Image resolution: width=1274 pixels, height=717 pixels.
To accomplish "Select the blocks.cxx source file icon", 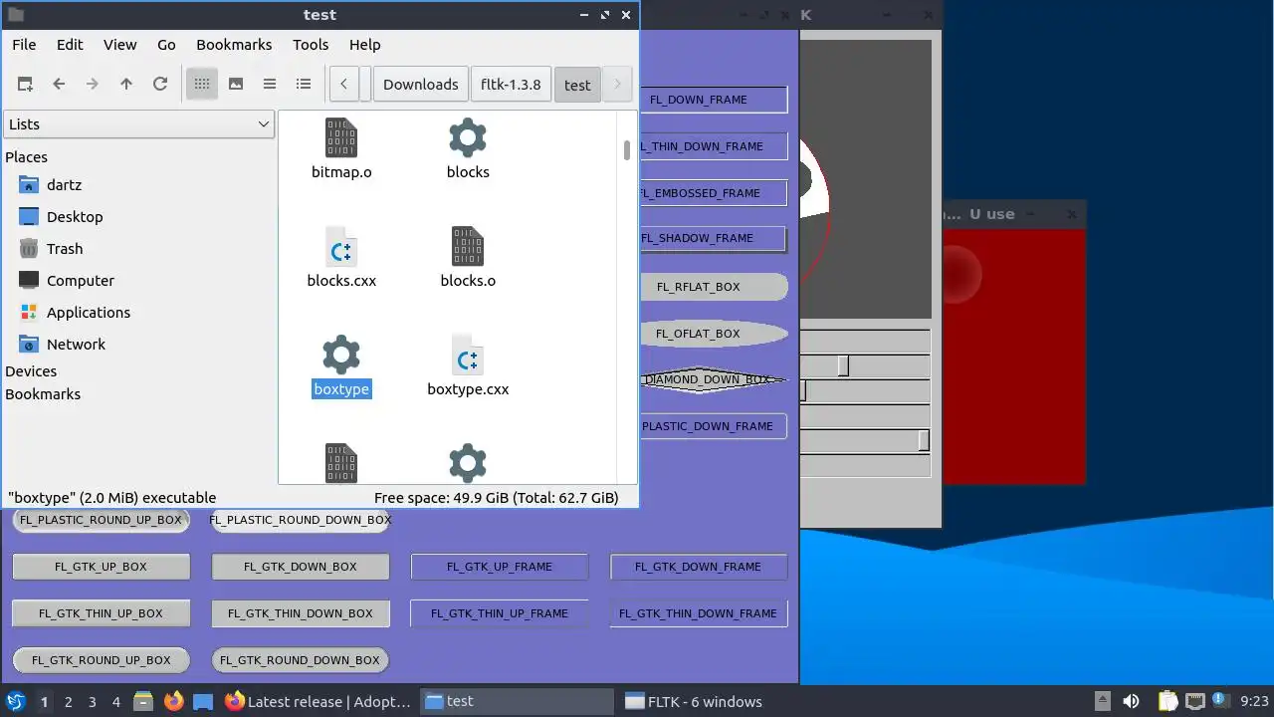I will [341, 246].
